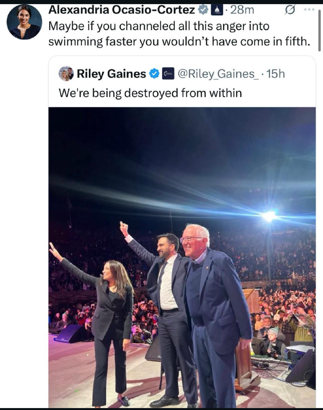Click the Riley Gaines display name

pos(111,74)
